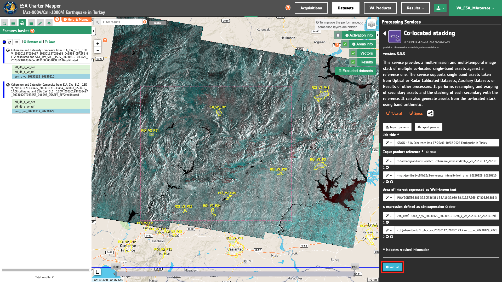Click the share icon next to Specs
This screenshot has height=282, width=502.
click(x=430, y=113)
